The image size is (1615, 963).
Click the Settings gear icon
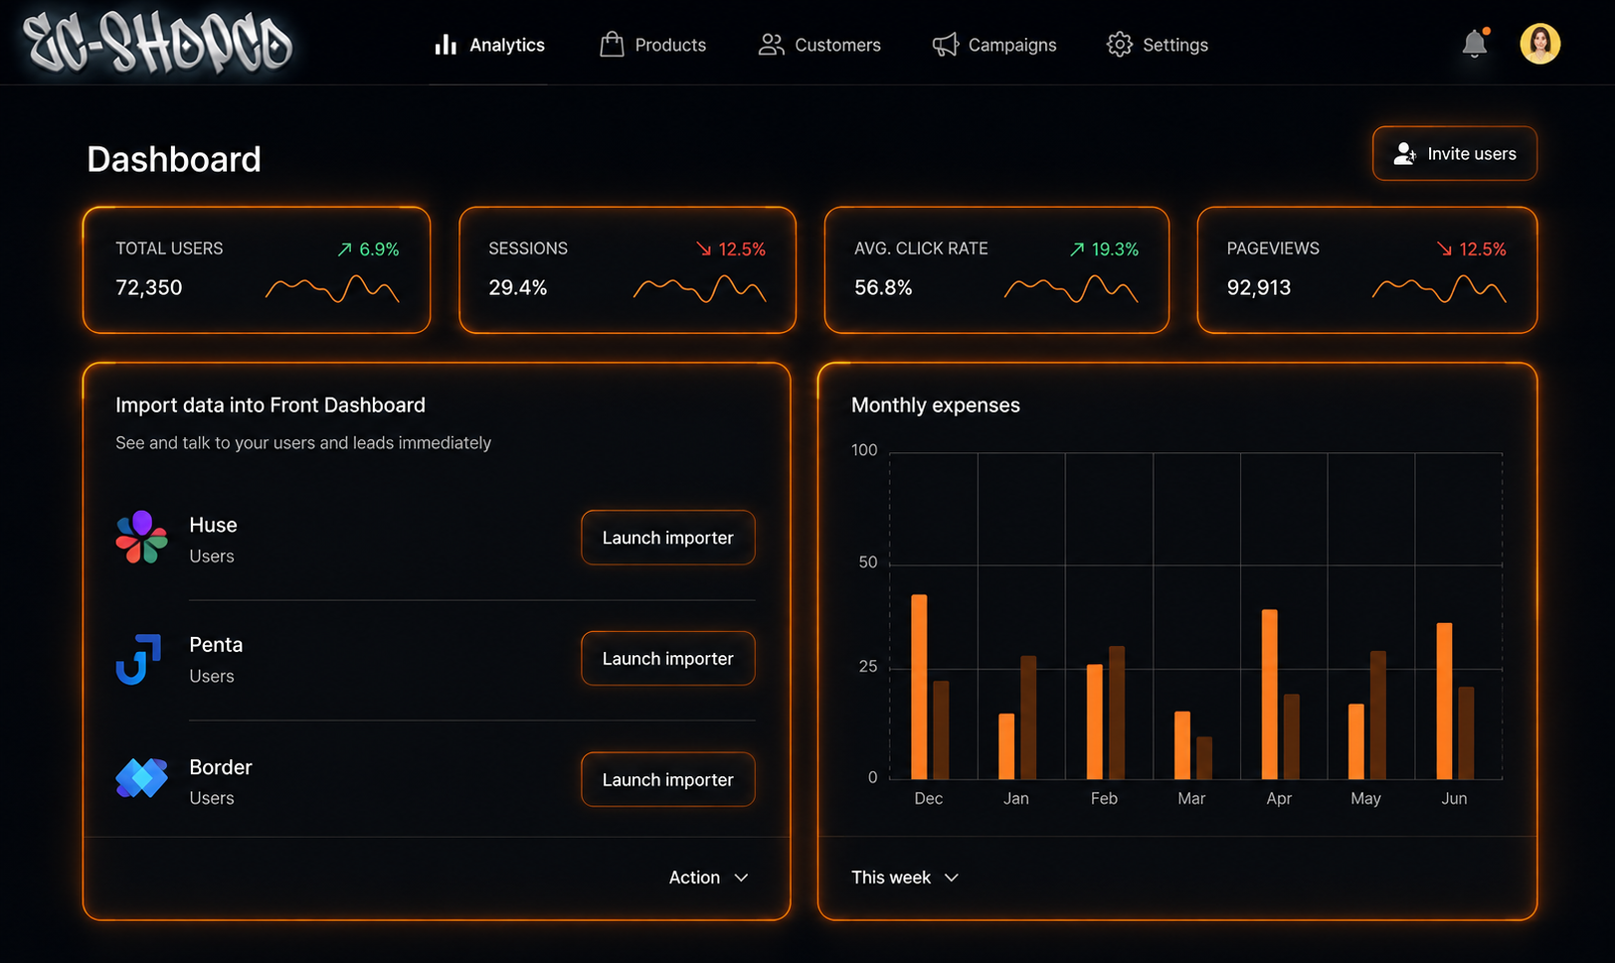[1120, 45]
